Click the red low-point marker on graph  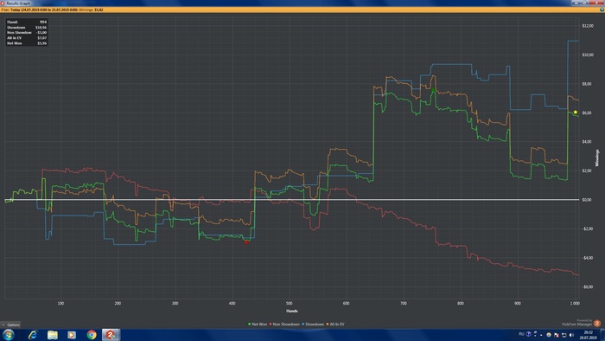[246, 242]
